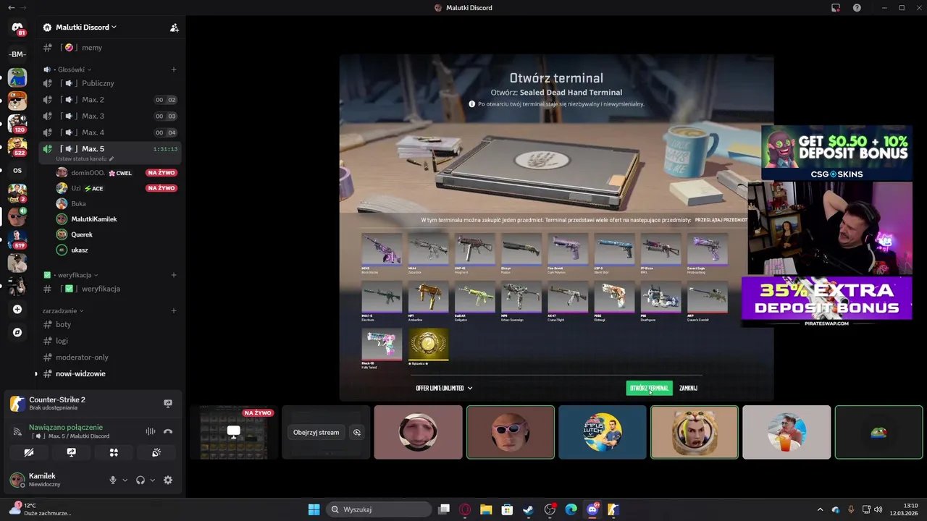
Task: Click the Discord icon in the taskbar
Action: coord(592,509)
